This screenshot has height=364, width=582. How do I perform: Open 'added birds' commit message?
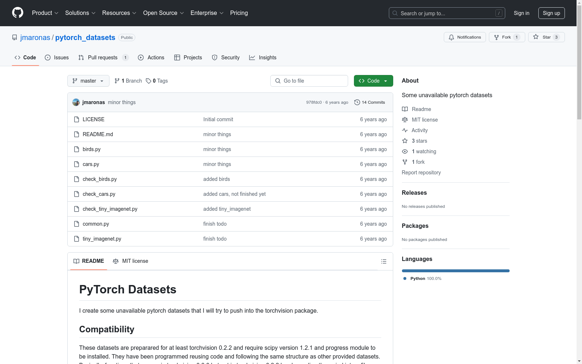(217, 179)
